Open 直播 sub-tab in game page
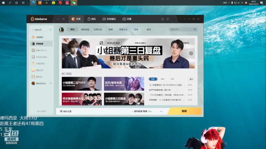 (x=111, y=29)
